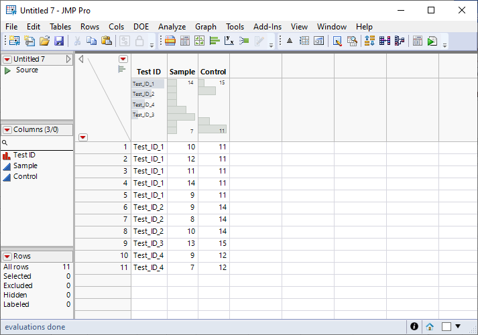
Task: Click the Open file folder icon
Action: (x=44, y=40)
